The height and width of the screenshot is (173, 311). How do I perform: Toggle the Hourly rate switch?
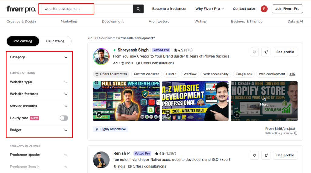click(64, 118)
